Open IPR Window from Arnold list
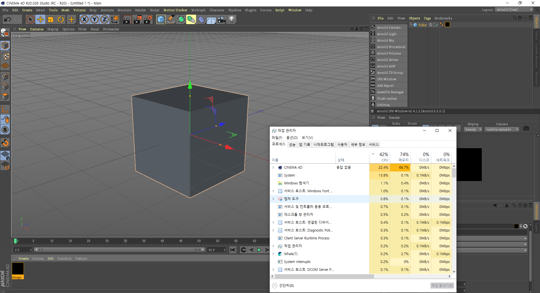This screenshot has height=293, width=540. [x=389, y=79]
